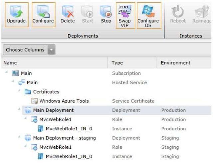Sort by the Name column header

10,63
